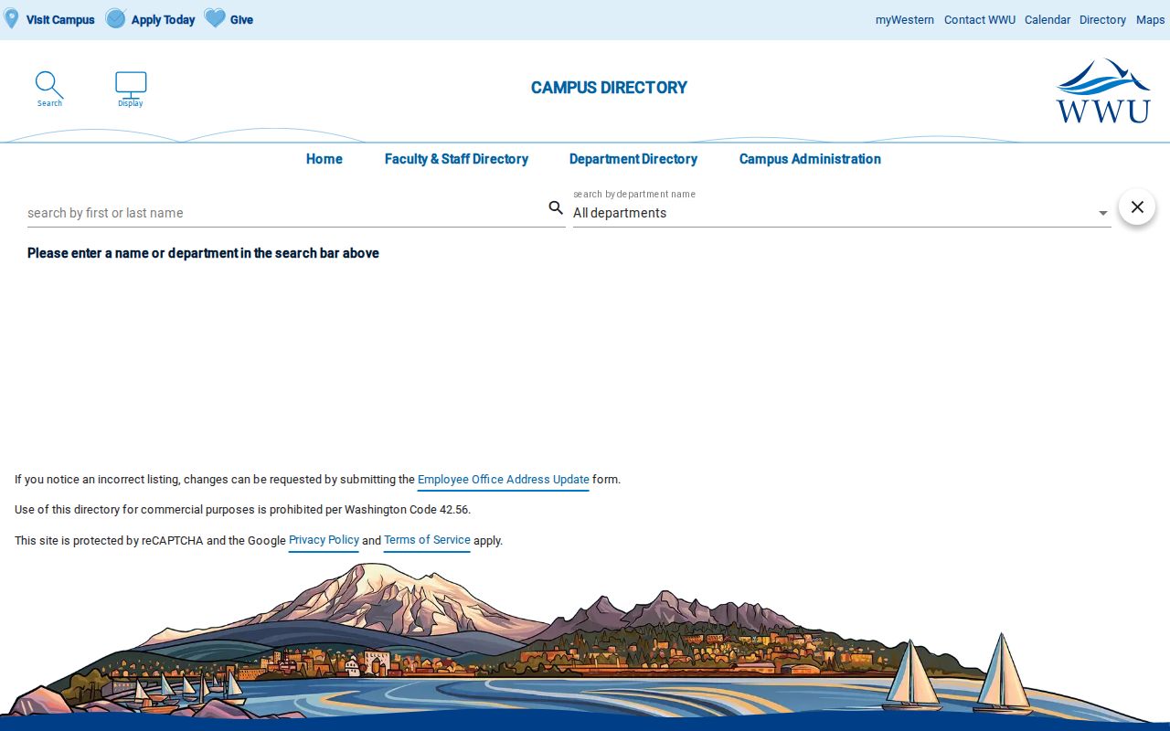
Task: Open the Contact WWU link
Action: click(x=980, y=19)
